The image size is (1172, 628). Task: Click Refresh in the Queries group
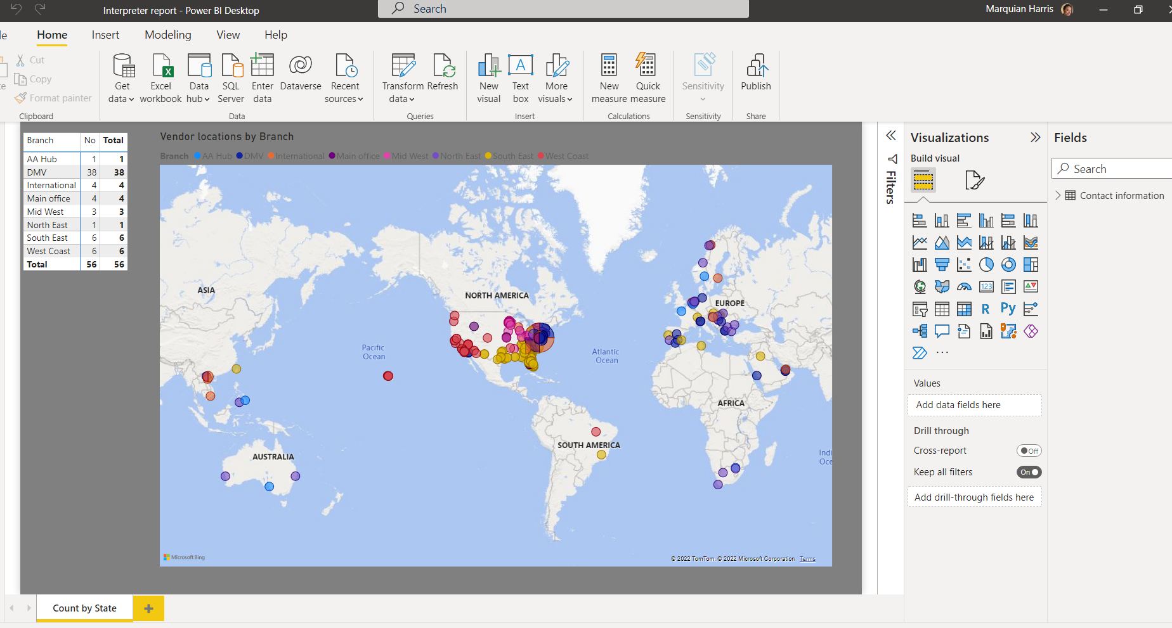tap(443, 72)
